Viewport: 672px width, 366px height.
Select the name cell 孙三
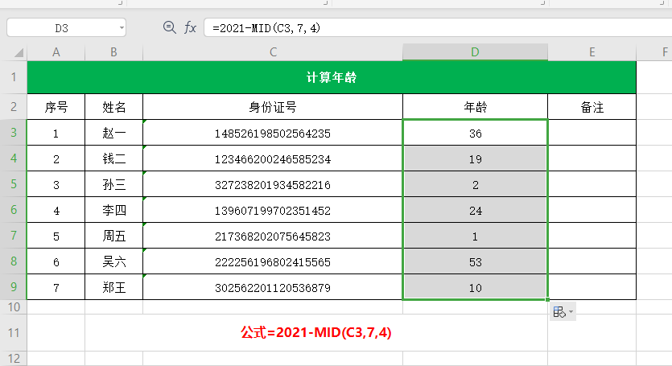coord(113,184)
